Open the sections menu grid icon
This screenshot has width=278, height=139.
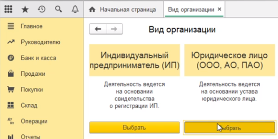(8, 9)
